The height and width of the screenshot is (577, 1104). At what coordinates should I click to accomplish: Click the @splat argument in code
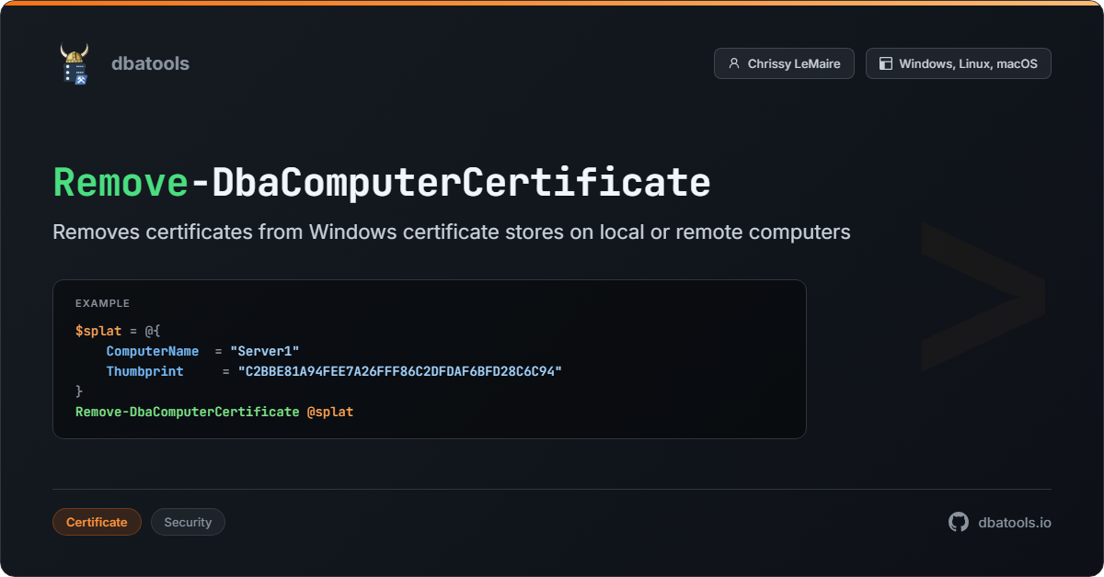330,412
